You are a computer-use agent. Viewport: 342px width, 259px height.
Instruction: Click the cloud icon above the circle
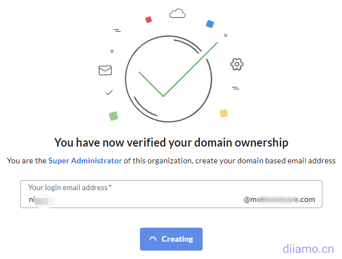point(177,13)
